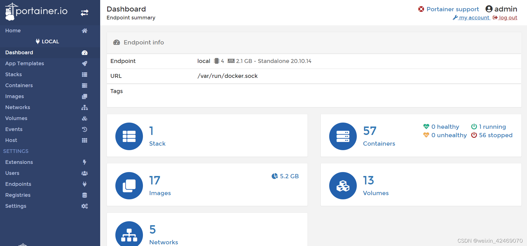Go to App Templates
Image resolution: width=527 pixels, height=246 pixels.
pos(24,63)
